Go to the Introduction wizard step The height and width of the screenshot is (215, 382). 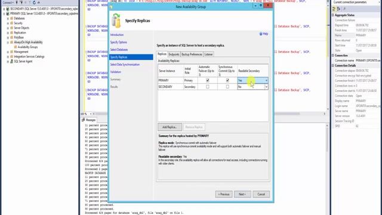click(117, 35)
